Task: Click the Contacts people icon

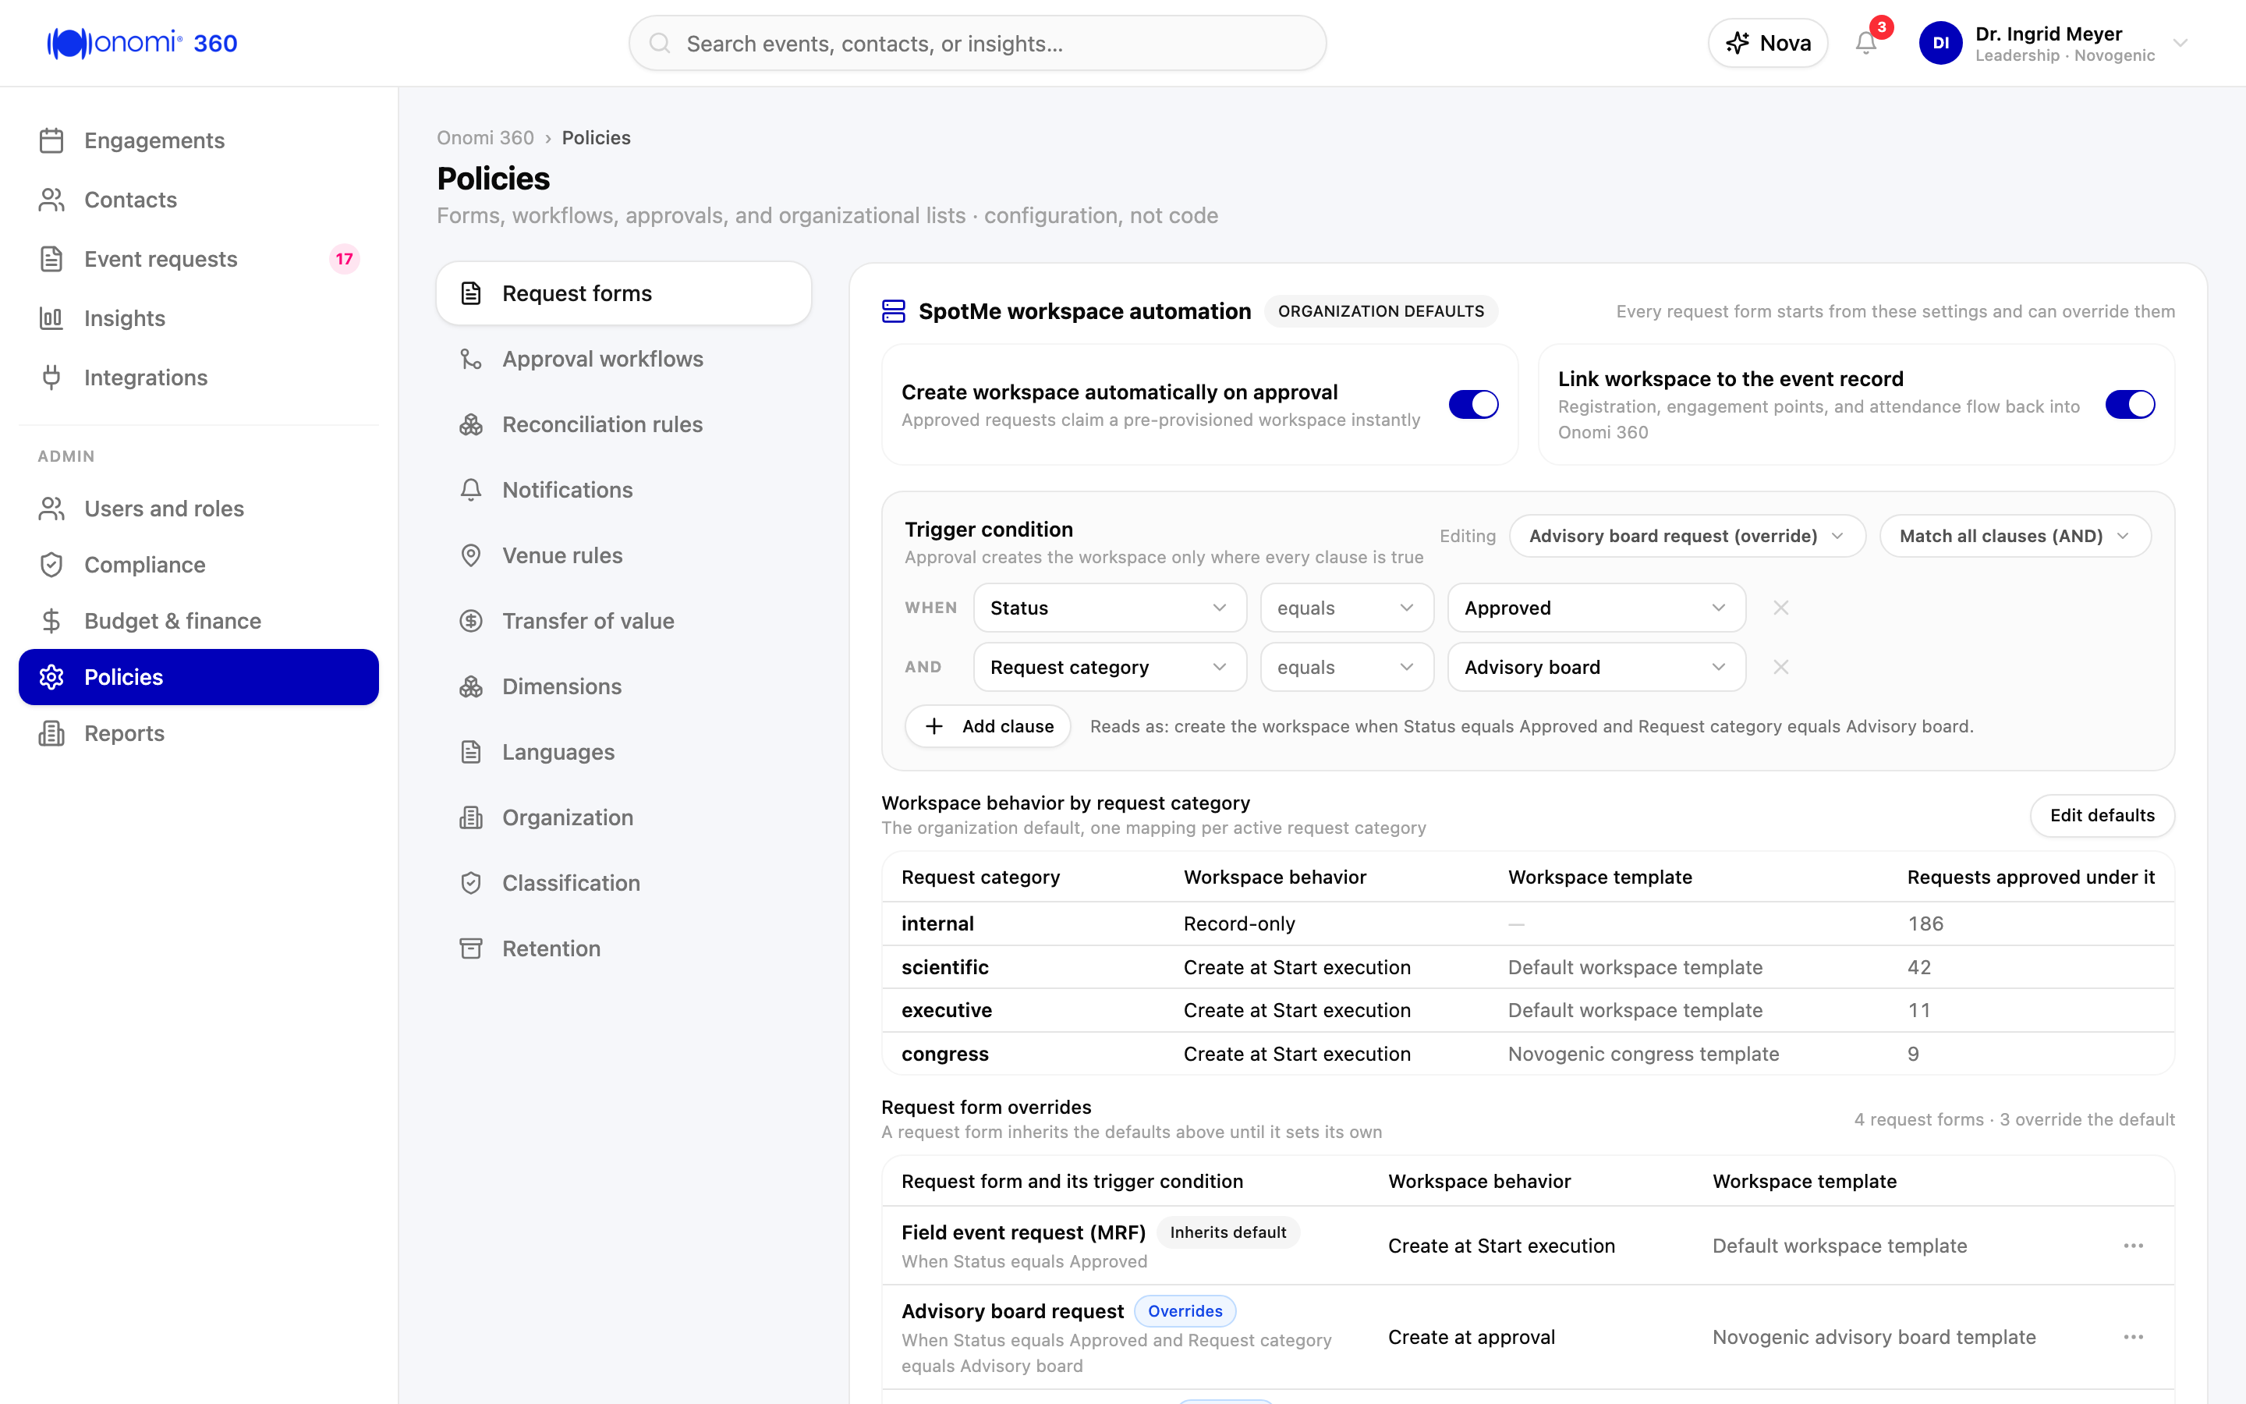Action: pyautogui.click(x=51, y=200)
